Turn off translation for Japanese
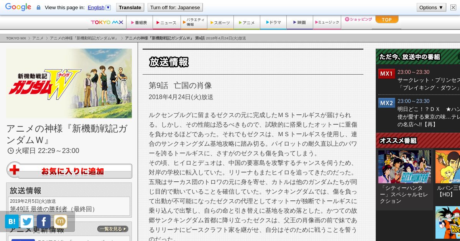 pos(175,7)
